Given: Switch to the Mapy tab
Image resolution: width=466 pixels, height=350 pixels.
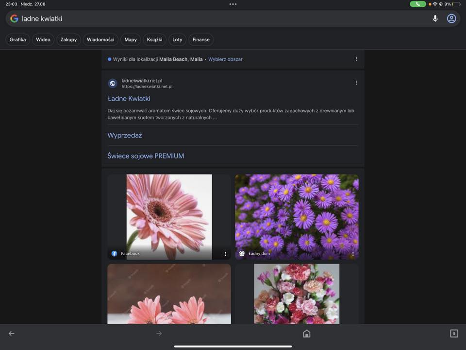Looking at the screenshot, I should pos(131,39).
